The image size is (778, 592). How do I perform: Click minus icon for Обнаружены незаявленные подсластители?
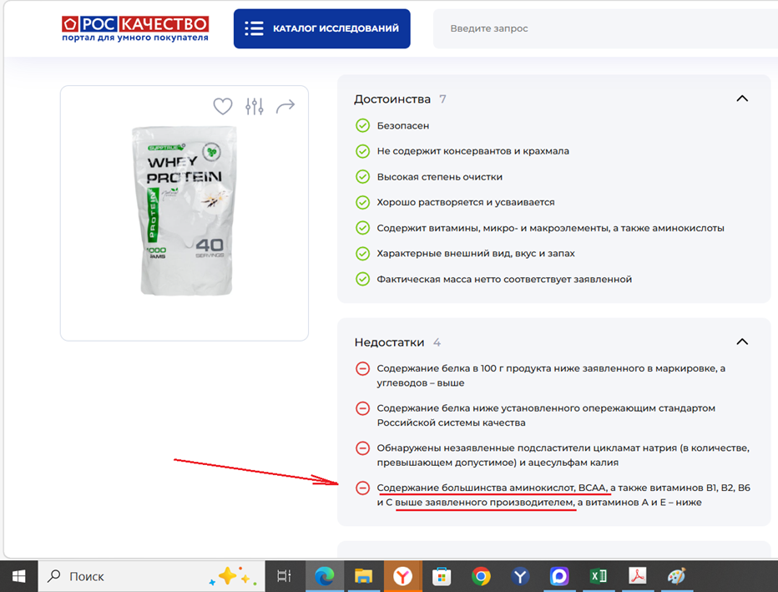[362, 448]
